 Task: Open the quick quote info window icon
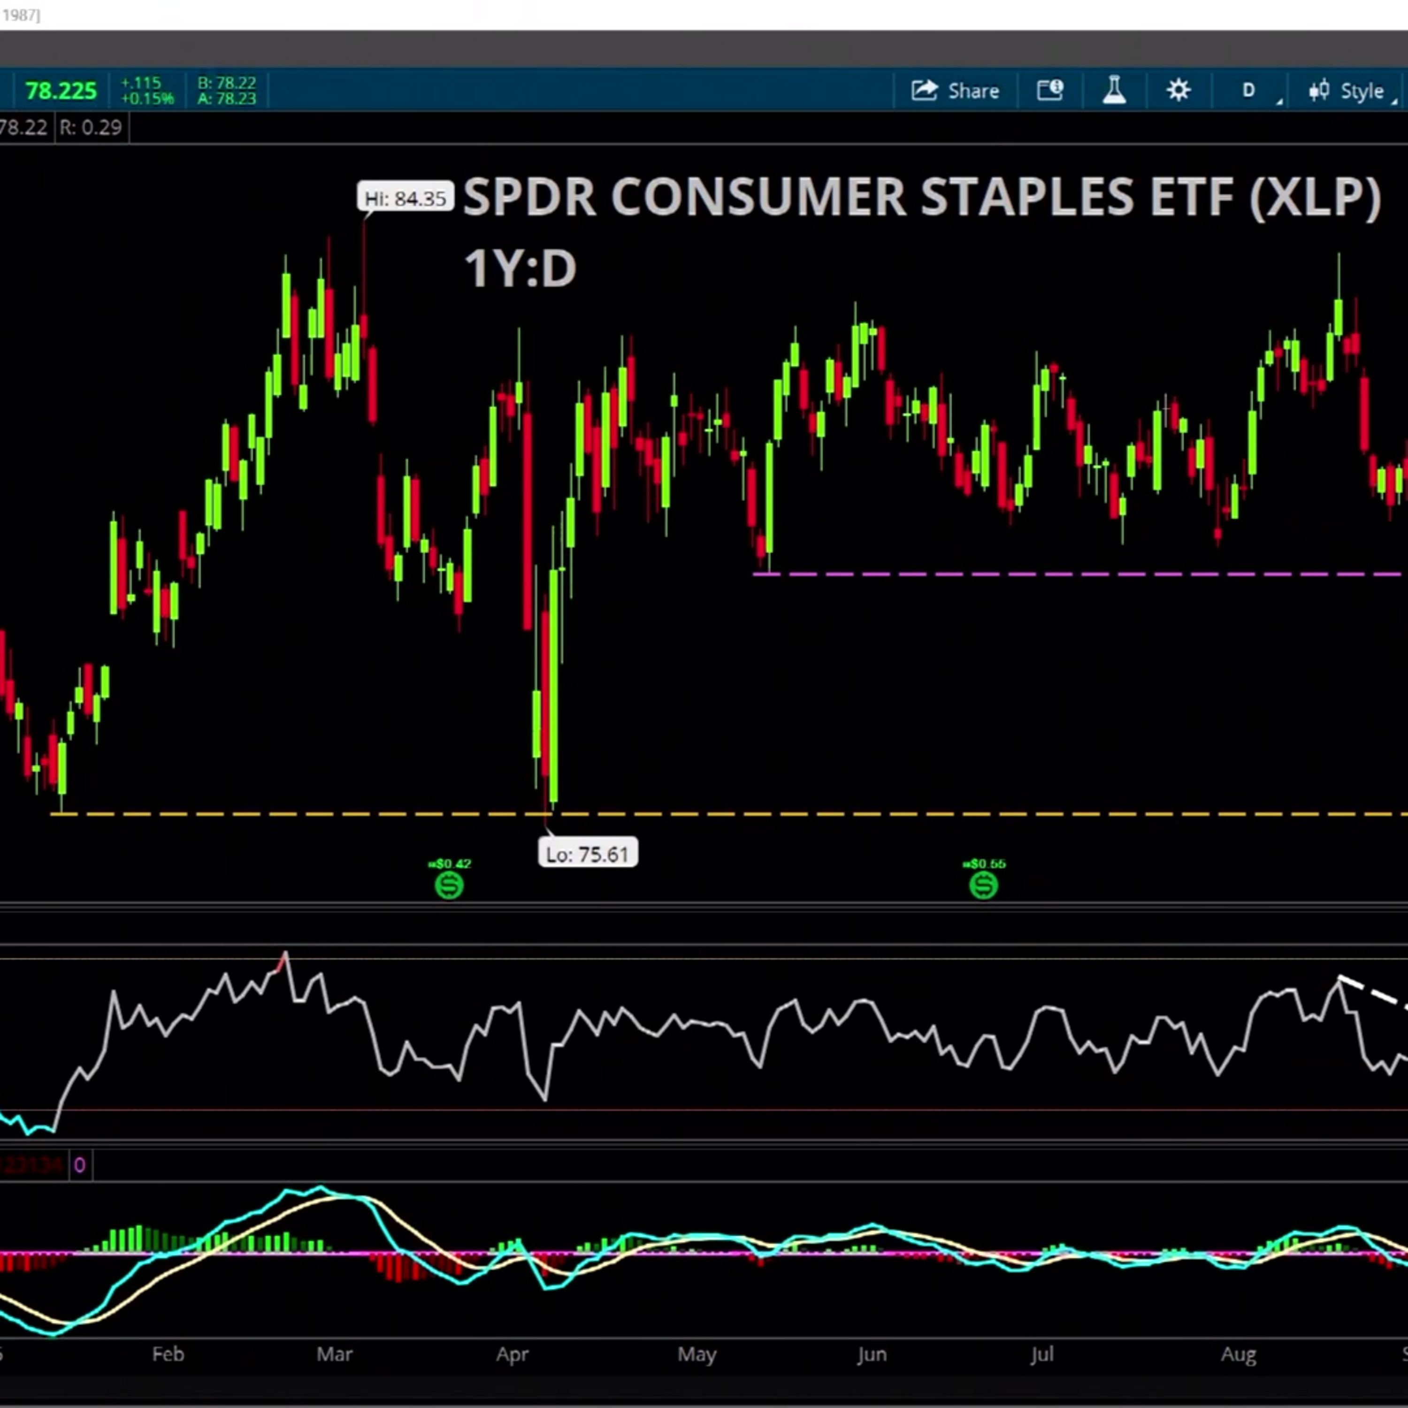coord(1050,91)
